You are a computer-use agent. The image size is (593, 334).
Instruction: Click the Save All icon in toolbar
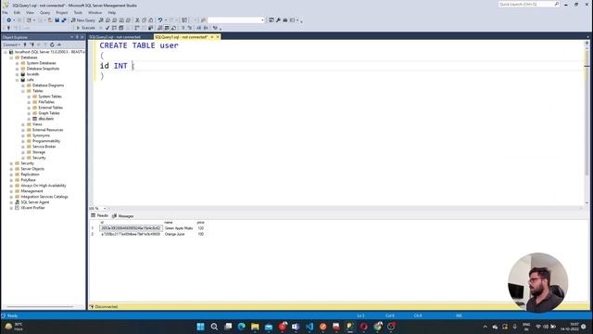pos(64,20)
